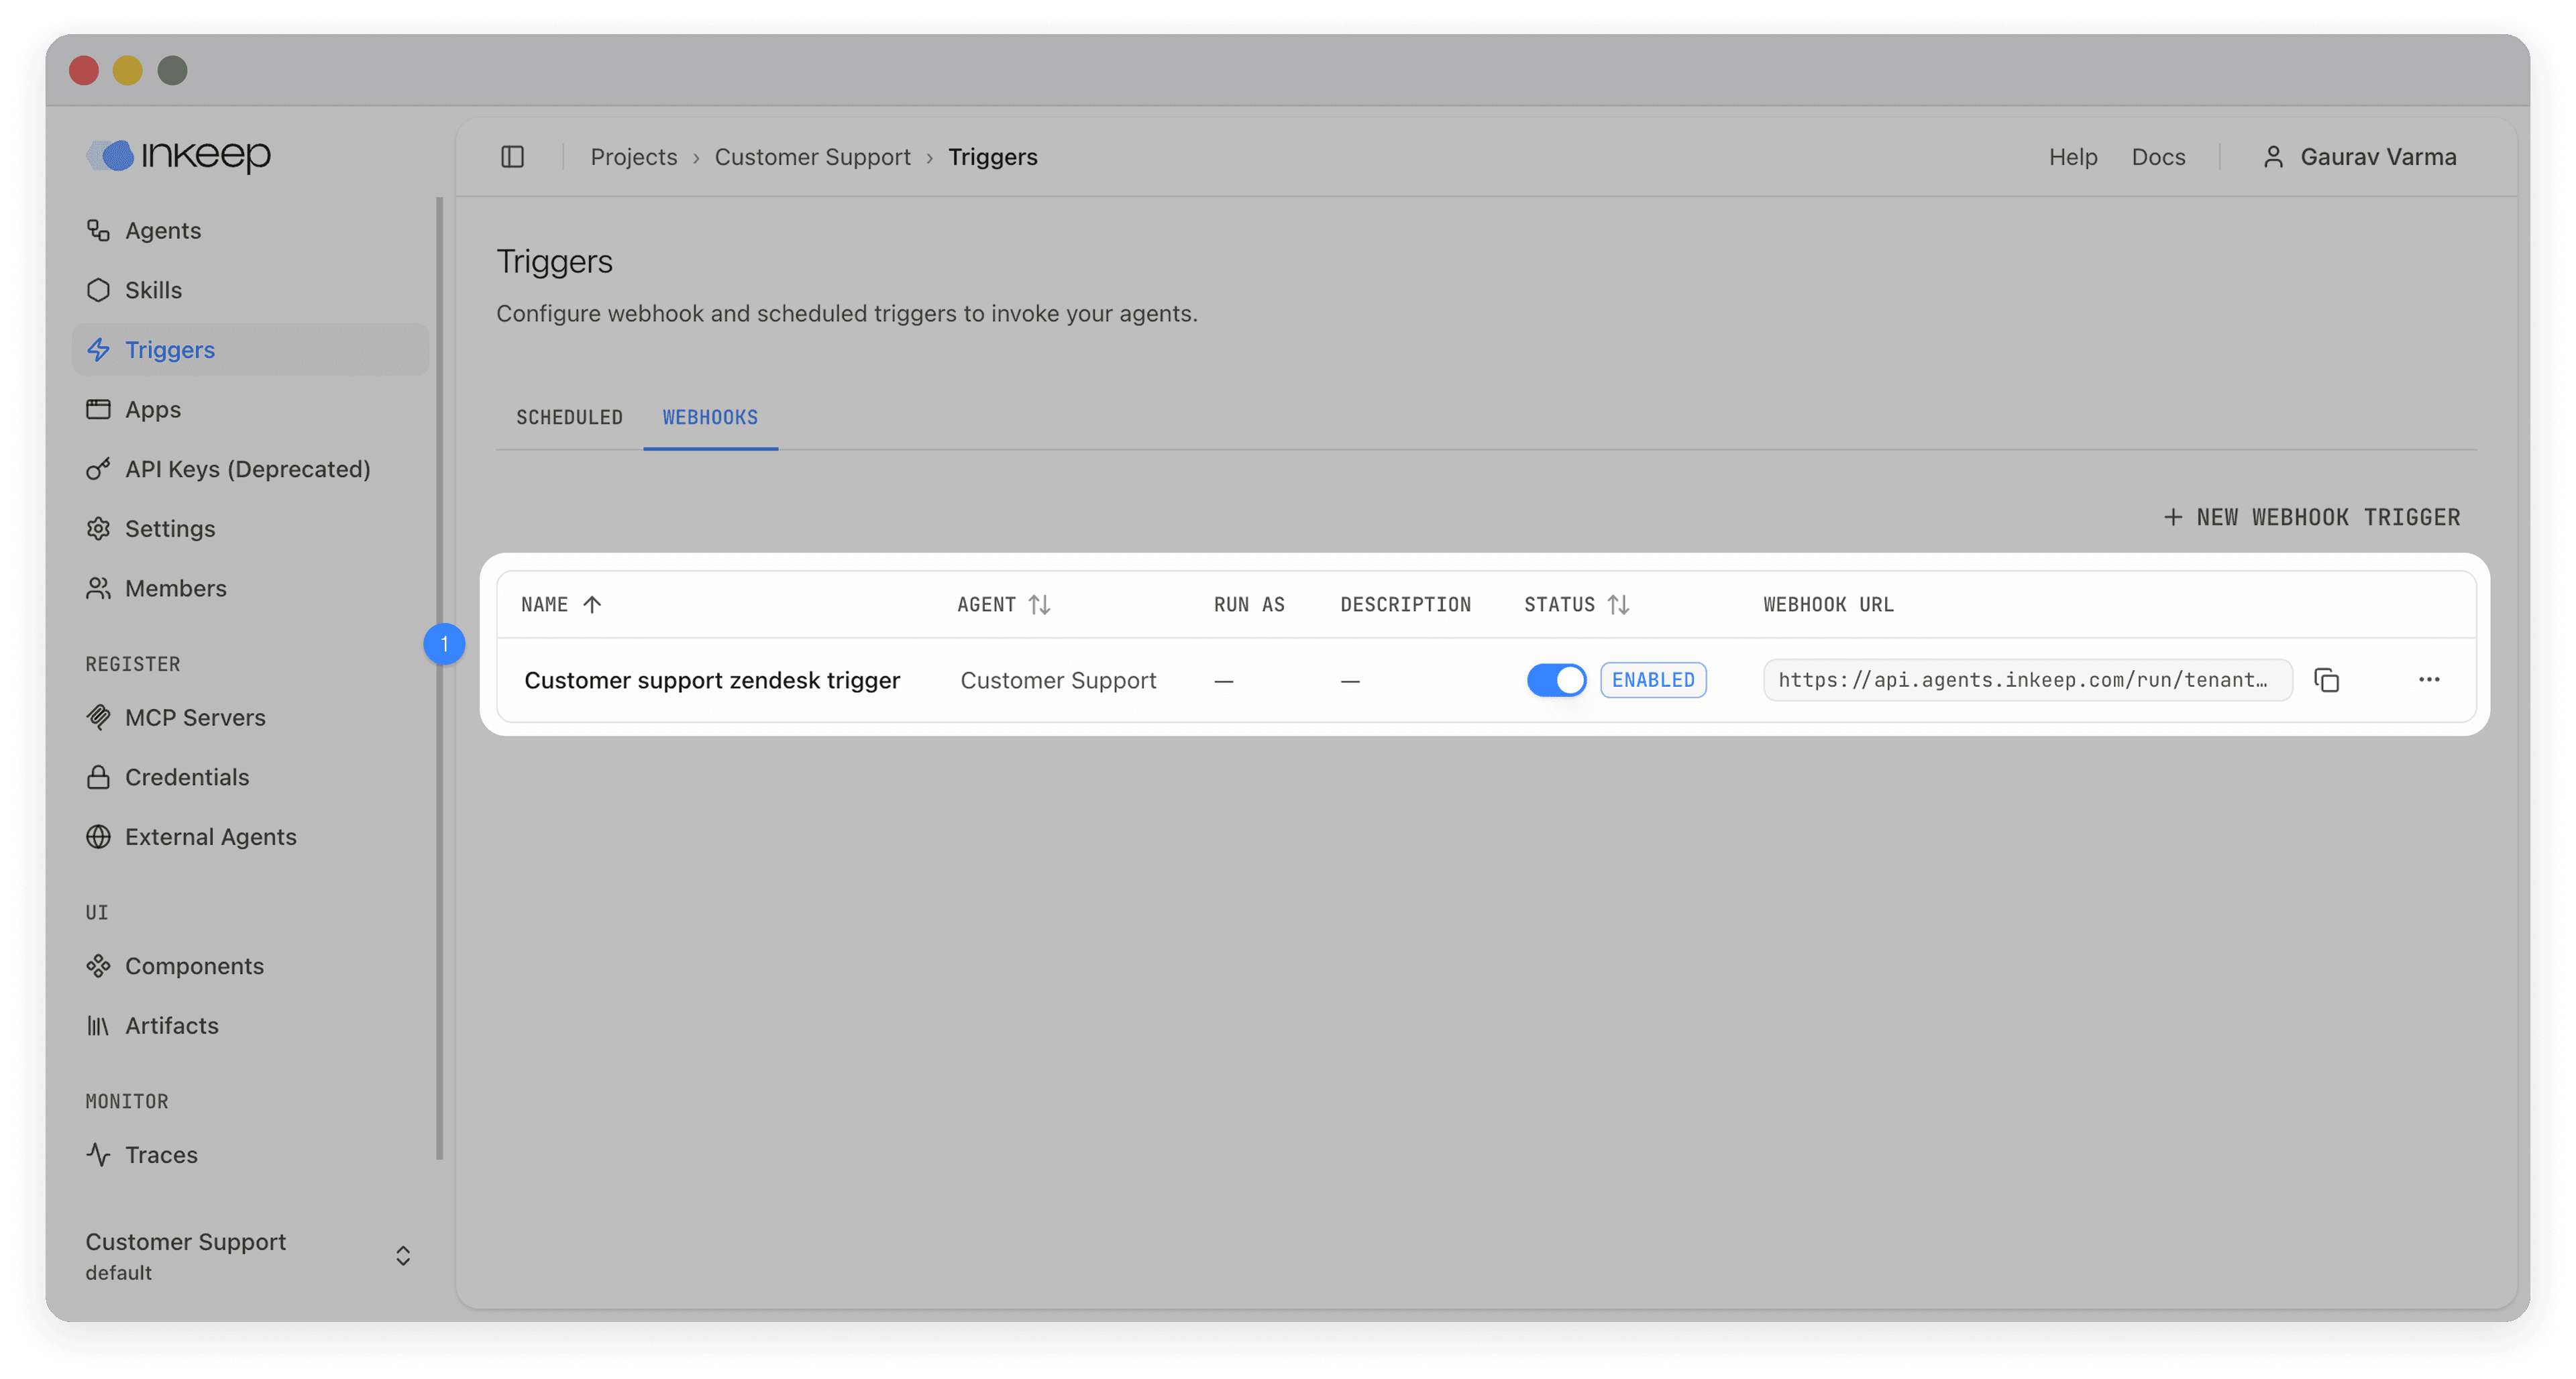The width and height of the screenshot is (2576, 1379).
Task: Open Settings from the sidebar
Action: pyautogui.click(x=169, y=528)
